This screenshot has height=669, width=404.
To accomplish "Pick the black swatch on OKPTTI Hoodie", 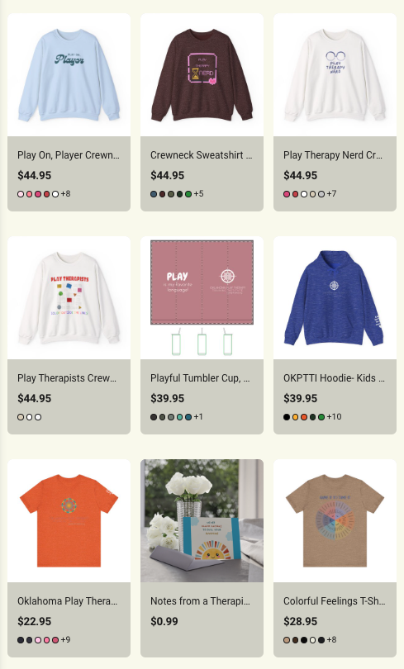I will 287,417.
